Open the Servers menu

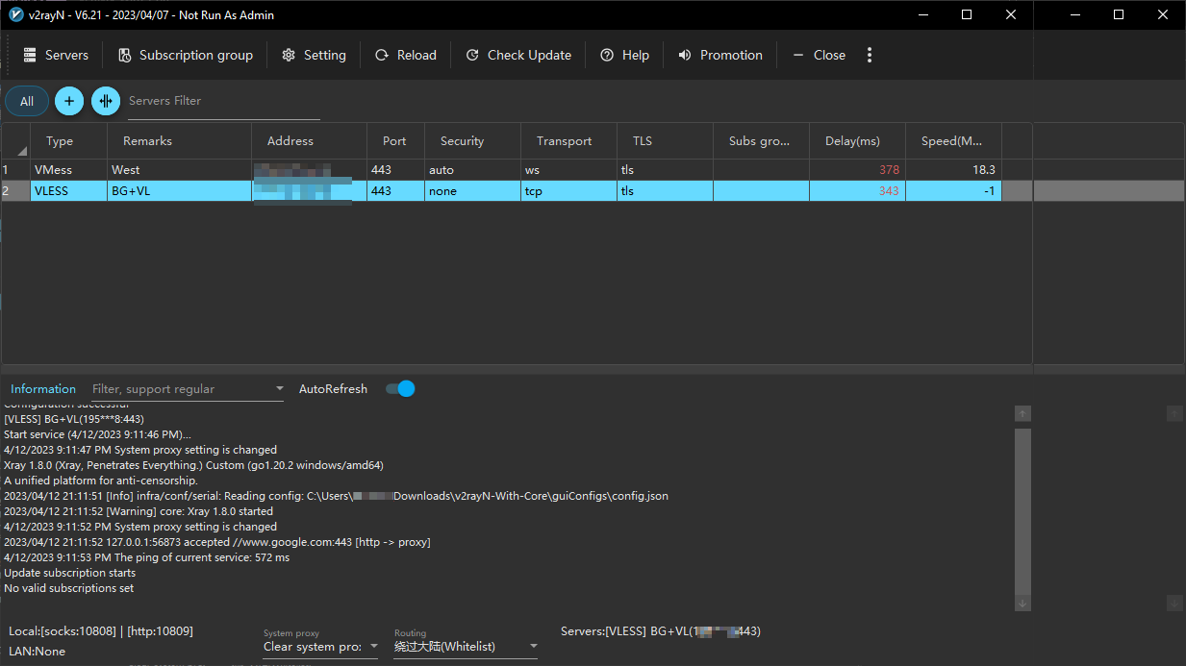coord(56,55)
